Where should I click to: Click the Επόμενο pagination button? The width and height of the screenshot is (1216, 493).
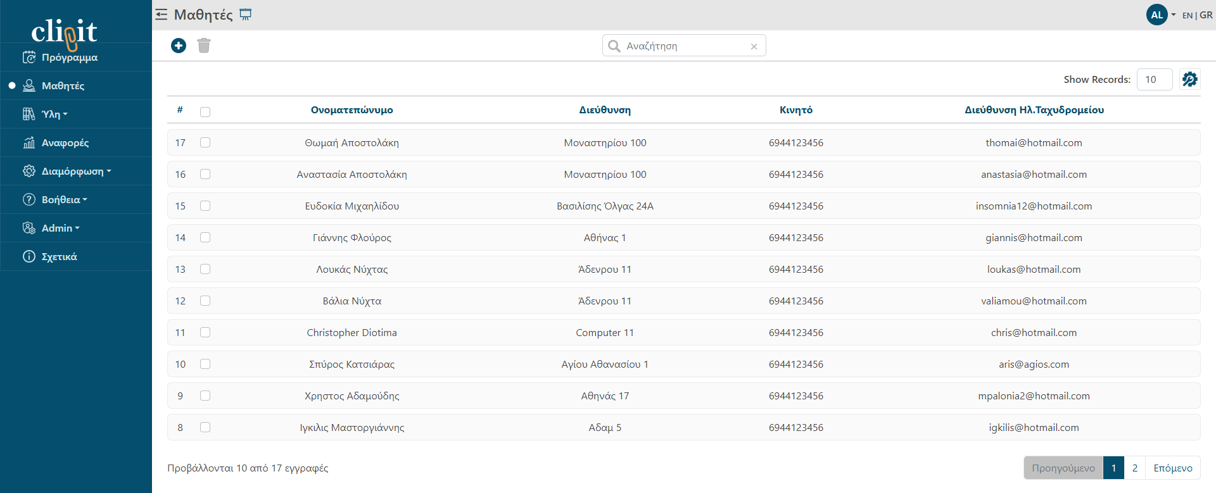(1172, 468)
